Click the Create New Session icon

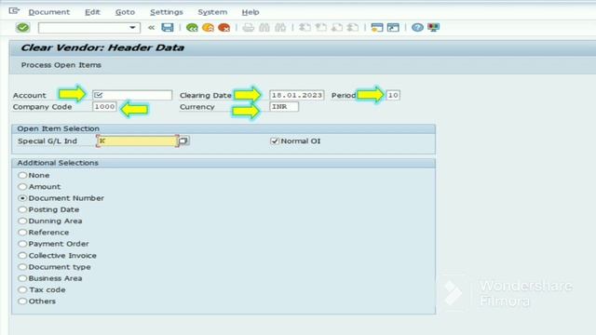point(376,27)
